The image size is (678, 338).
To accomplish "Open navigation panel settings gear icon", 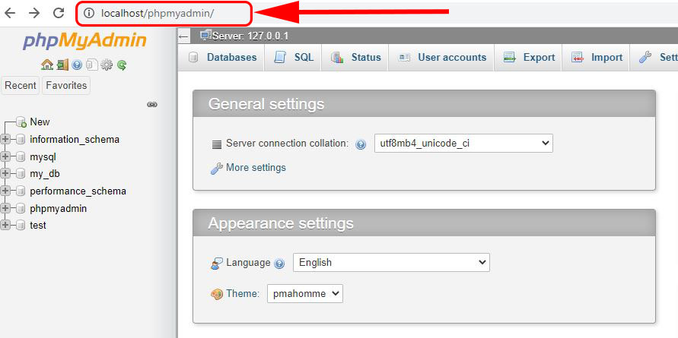I will tap(106, 65).
